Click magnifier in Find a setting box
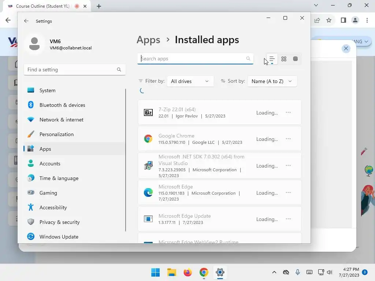 coord(119,70)
